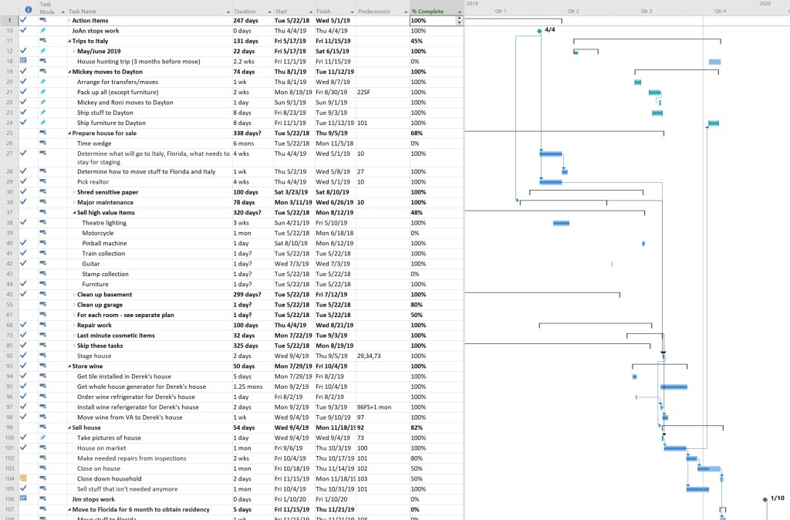The height and width of the screenshot is (520, 790).
Task: Click the auto-schedule mode icon for Trips to Italy
Action: (44, 40)
